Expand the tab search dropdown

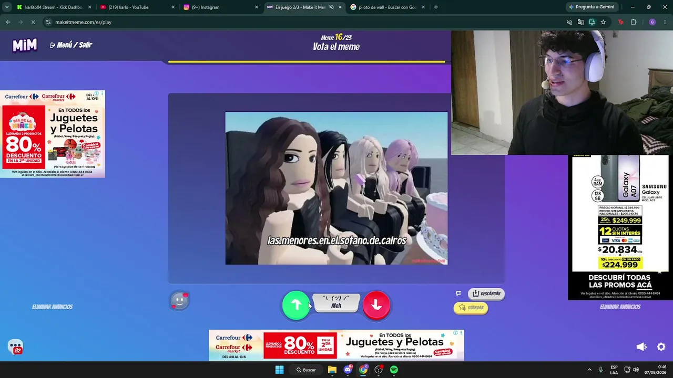point(6,7)
